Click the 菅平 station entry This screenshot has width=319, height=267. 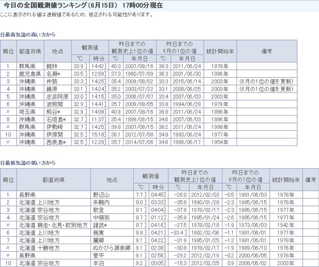[98, 255]
